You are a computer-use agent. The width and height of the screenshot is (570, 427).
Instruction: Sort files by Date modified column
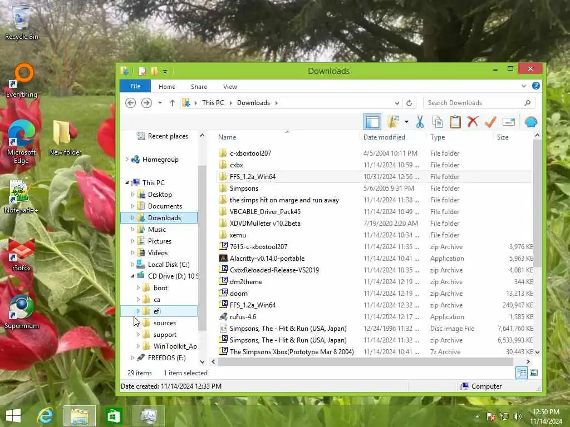coord(384,137)
